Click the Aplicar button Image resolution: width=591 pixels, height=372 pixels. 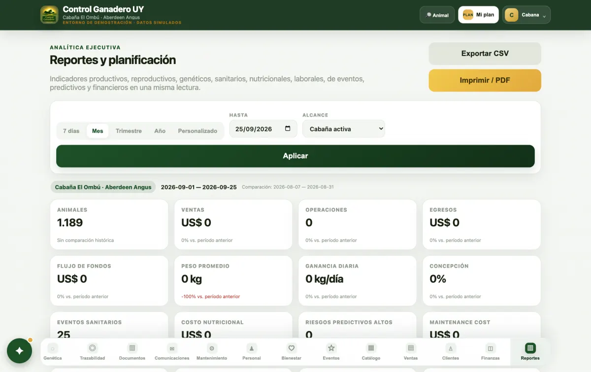click(x=295, y=156)
